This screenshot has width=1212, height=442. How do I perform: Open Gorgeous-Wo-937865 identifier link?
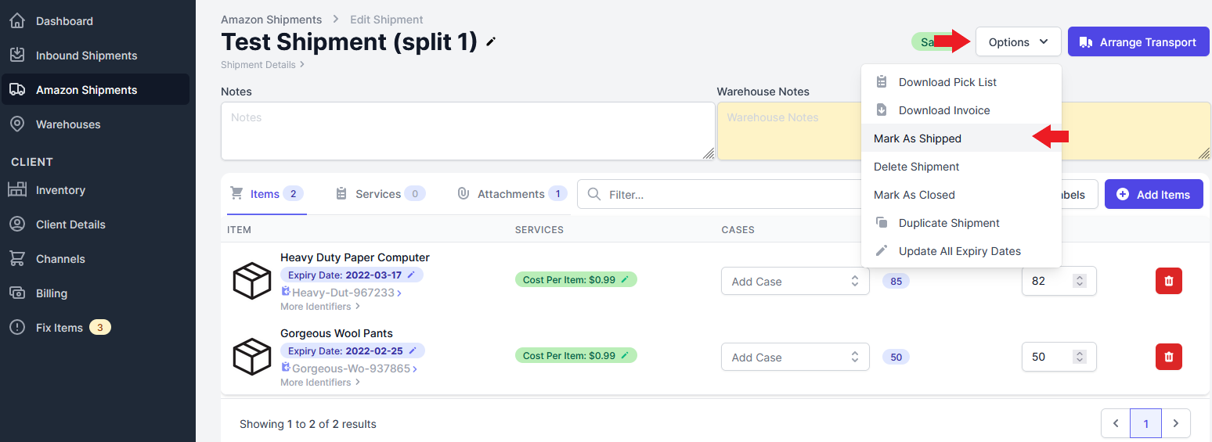[350, 368]
